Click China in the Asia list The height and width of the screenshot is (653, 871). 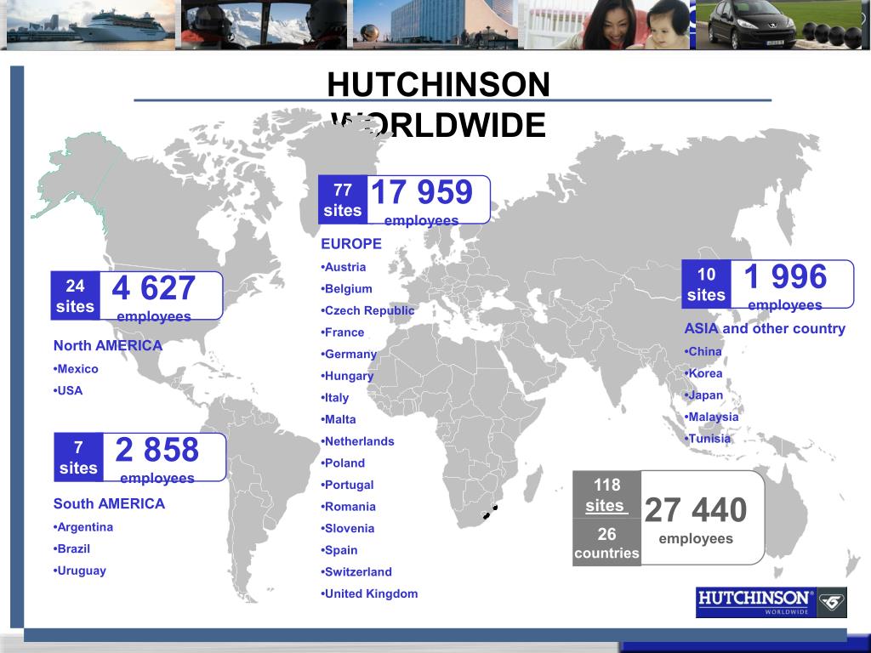[703, 351]
